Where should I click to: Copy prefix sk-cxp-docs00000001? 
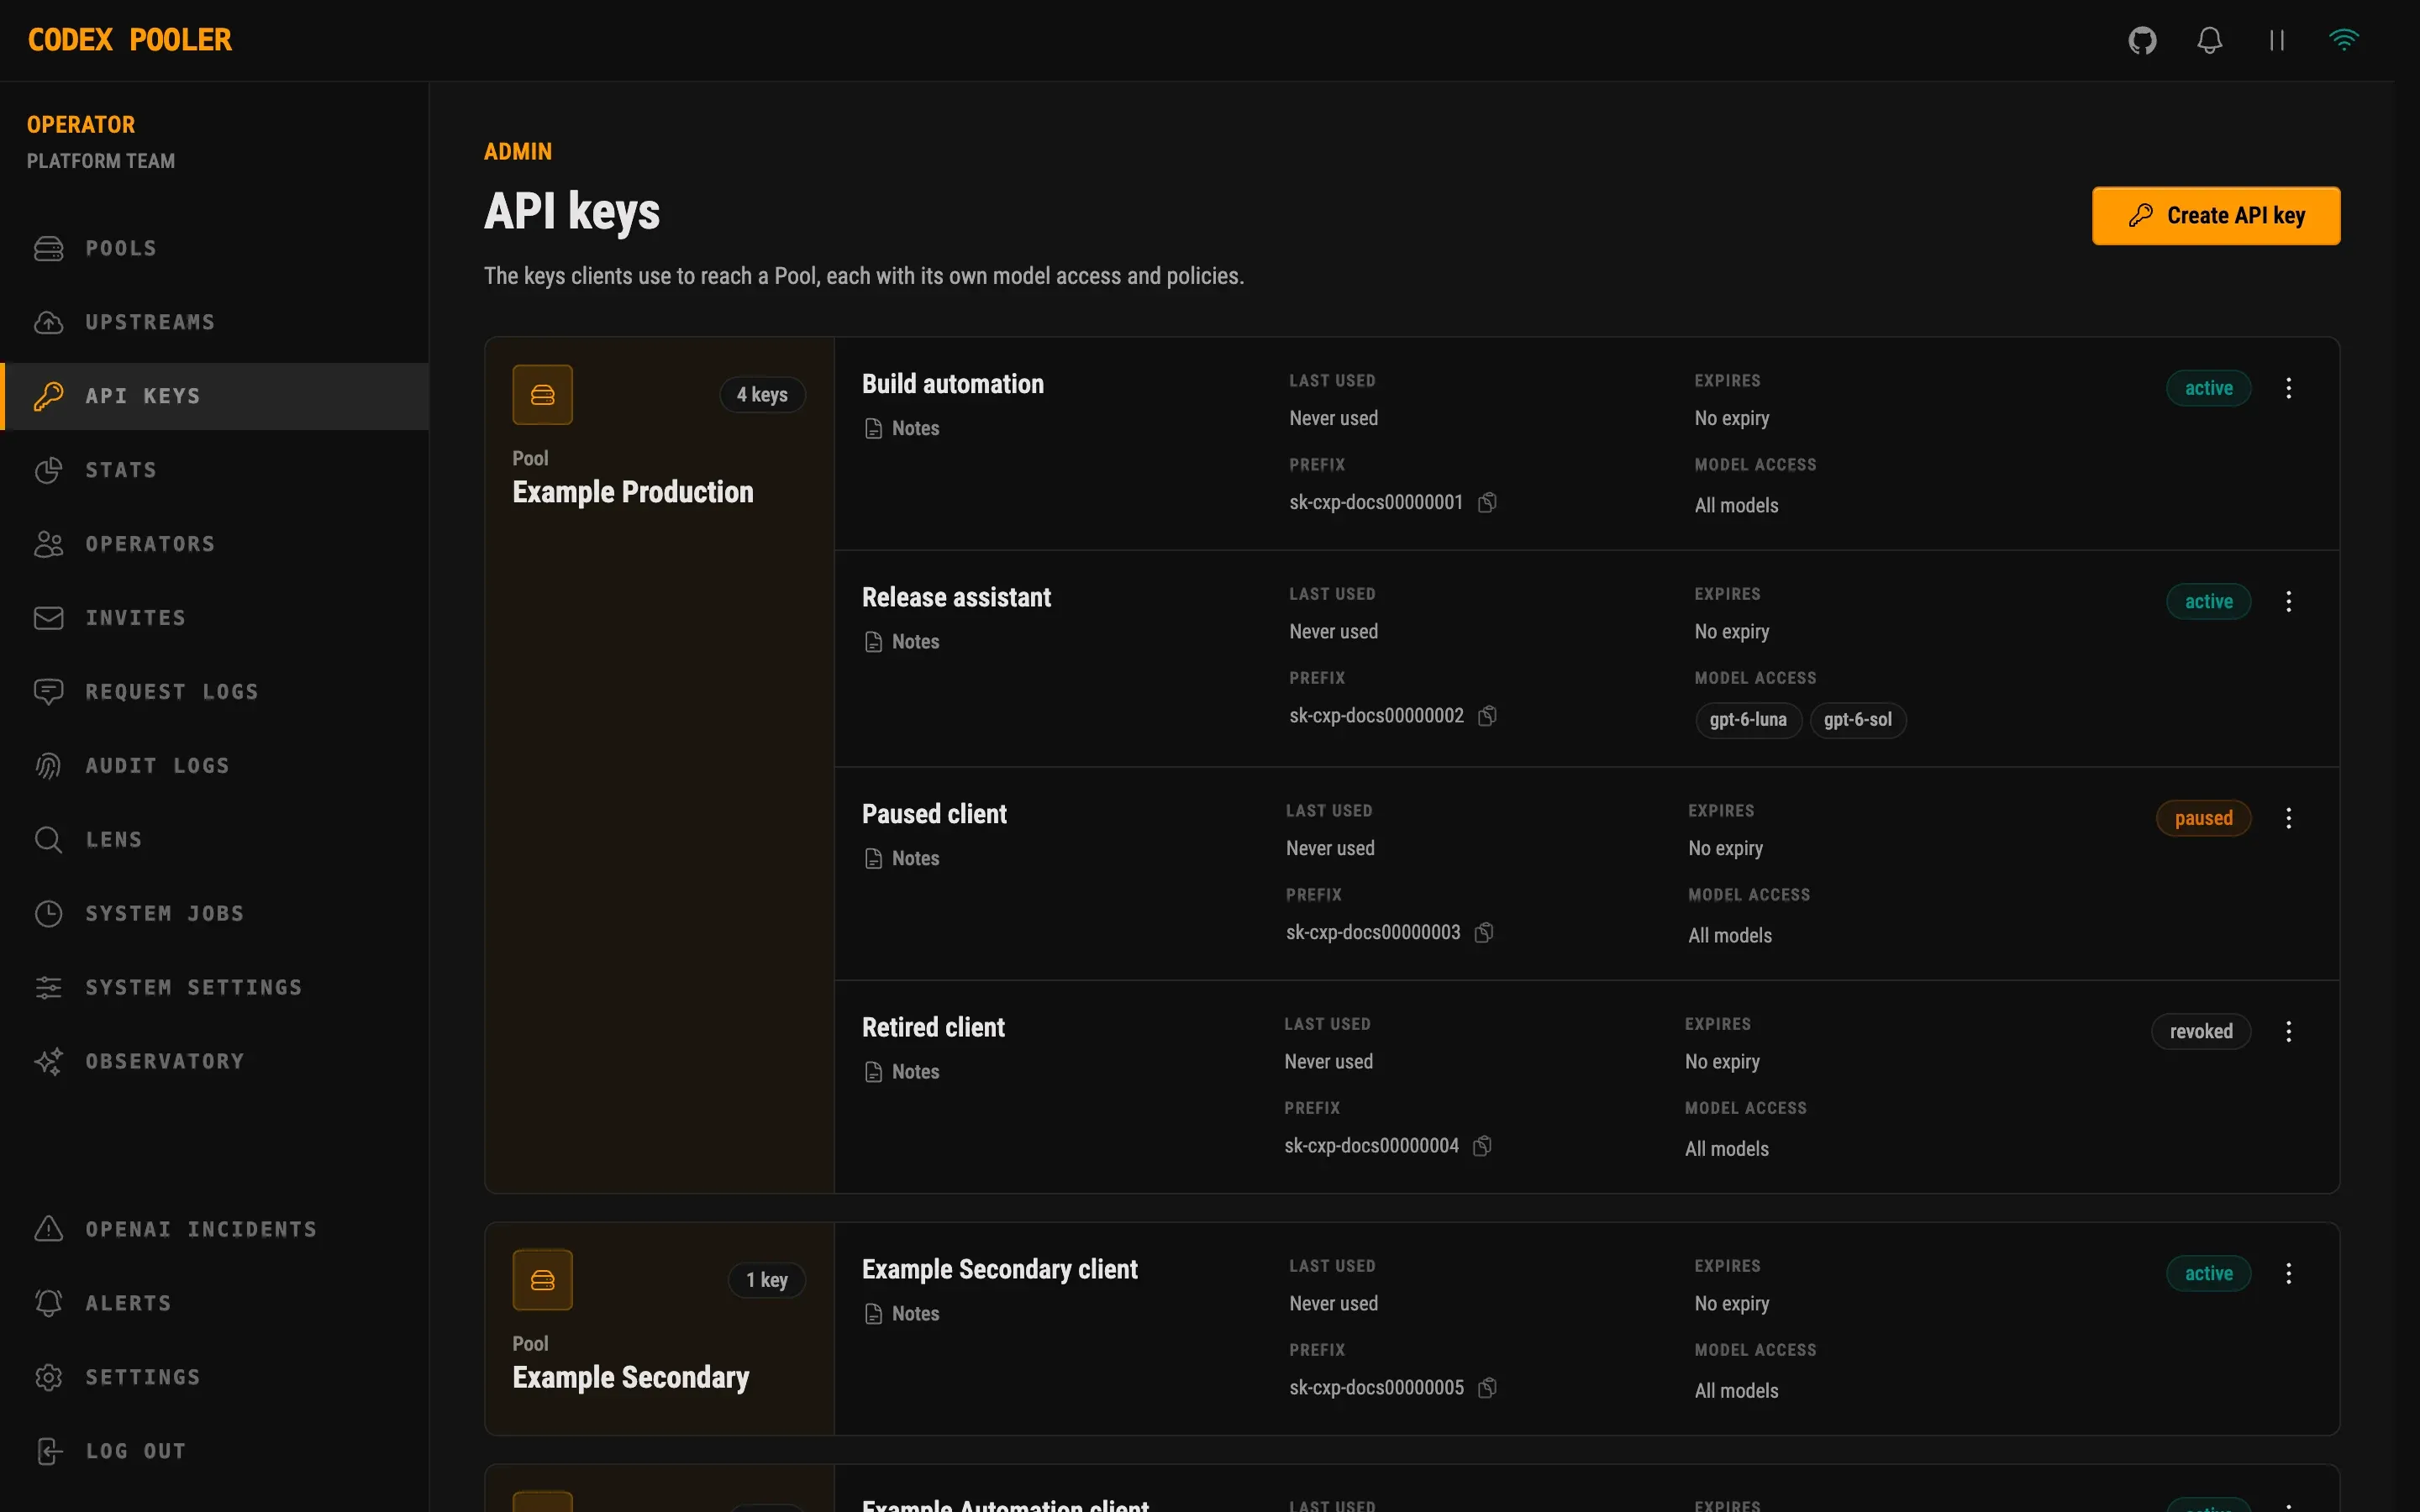pyautogui.click(x=1488, y=502)
